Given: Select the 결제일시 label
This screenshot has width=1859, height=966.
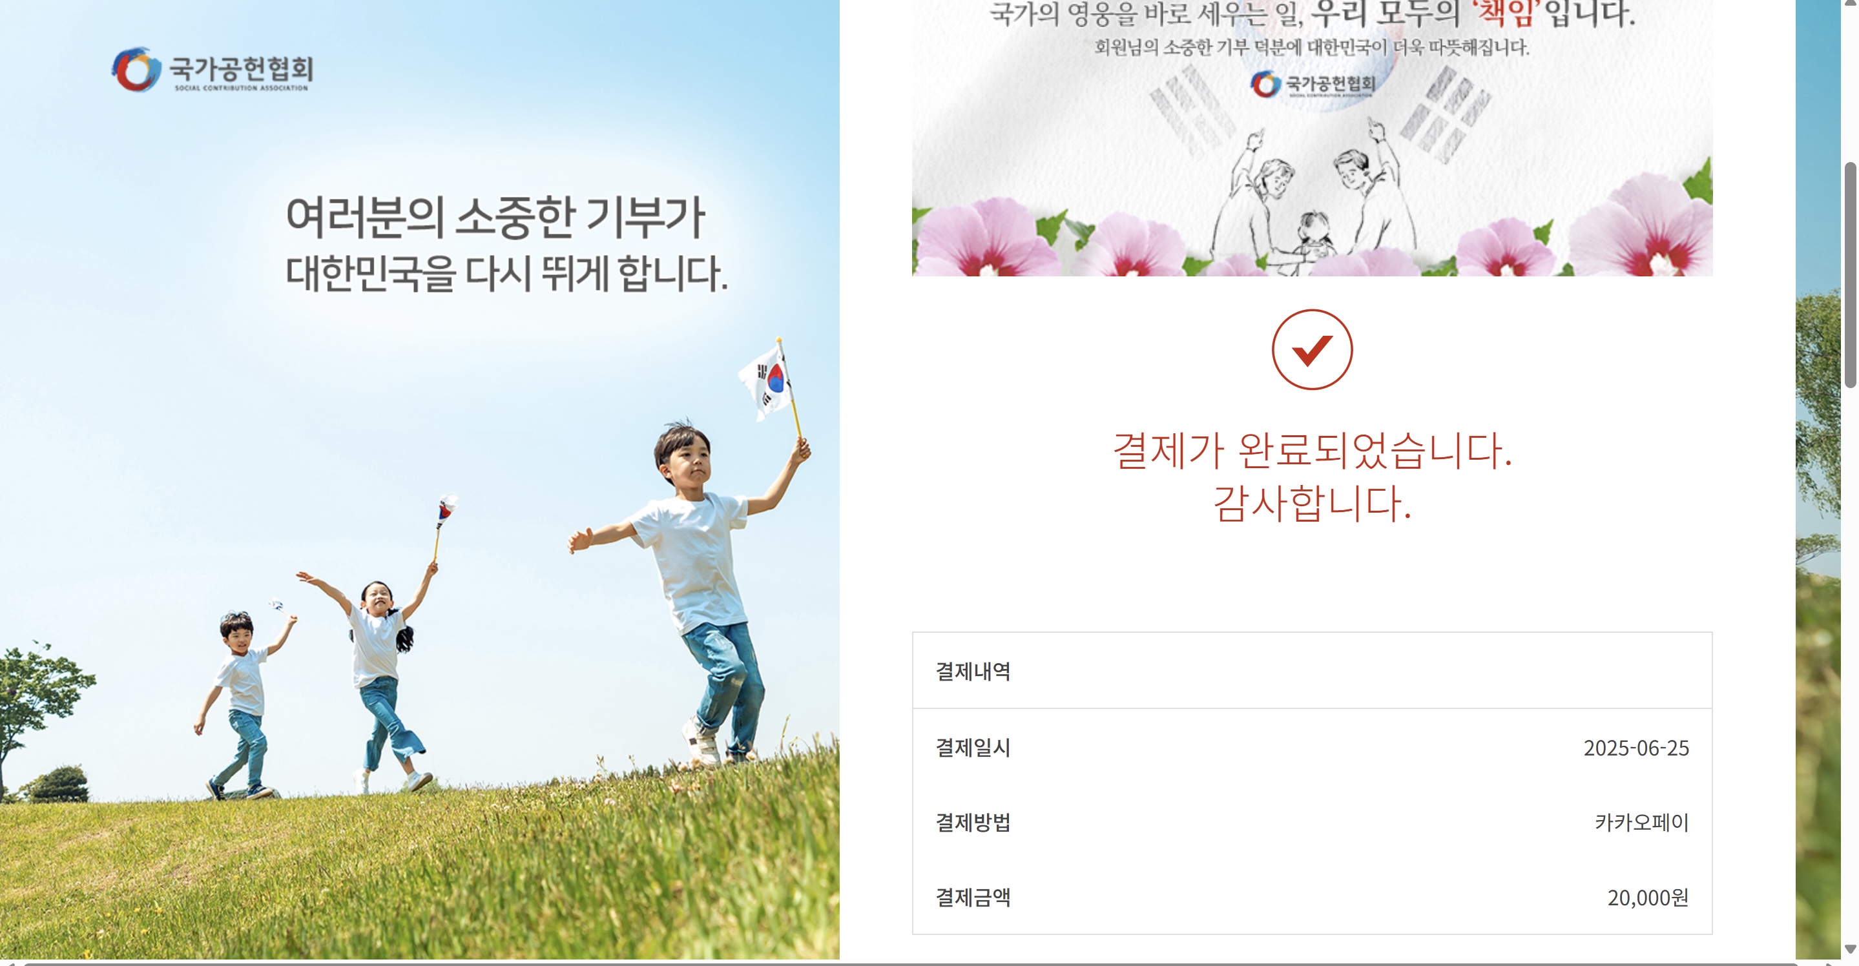Looking at the screenshot, I should [972, 747].
